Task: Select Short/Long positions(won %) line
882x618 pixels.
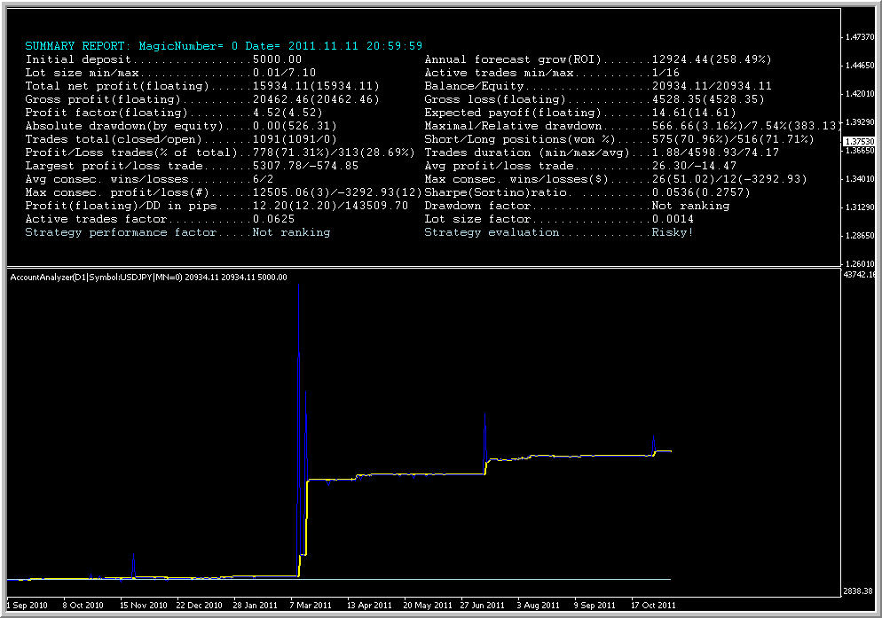Action: coord(619,139)
